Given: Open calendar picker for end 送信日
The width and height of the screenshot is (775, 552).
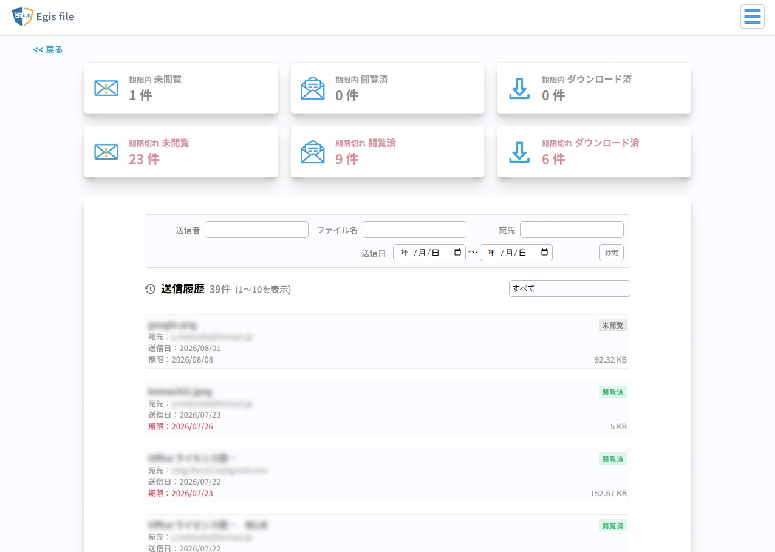Looking at the screenshot, I should (x=544, y=252).
